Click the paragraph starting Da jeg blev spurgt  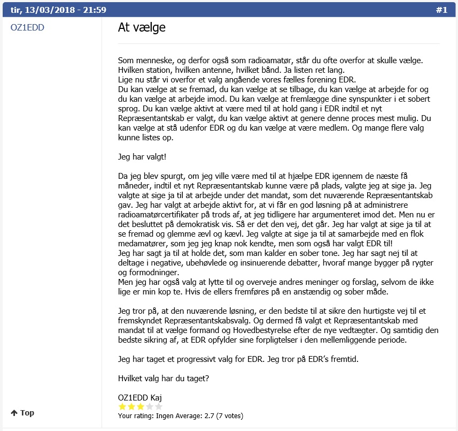click(276, 234)
